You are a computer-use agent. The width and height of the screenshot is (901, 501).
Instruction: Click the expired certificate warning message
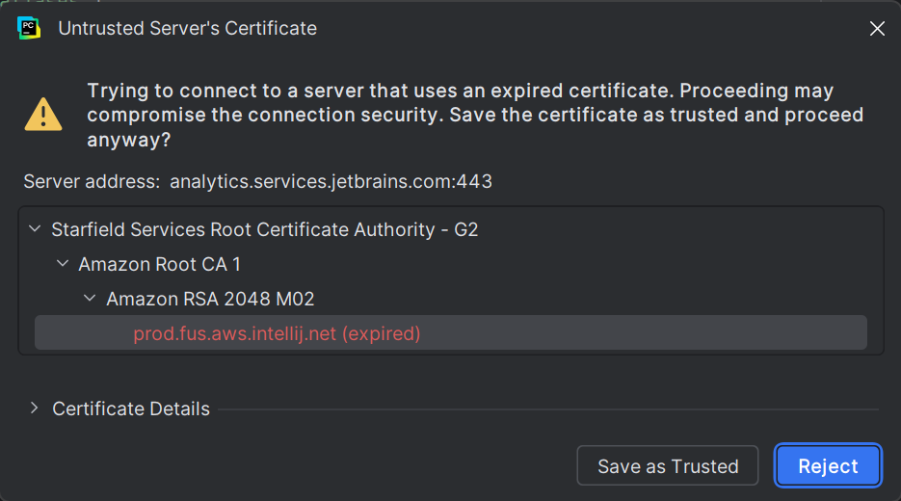coord(475,115)
